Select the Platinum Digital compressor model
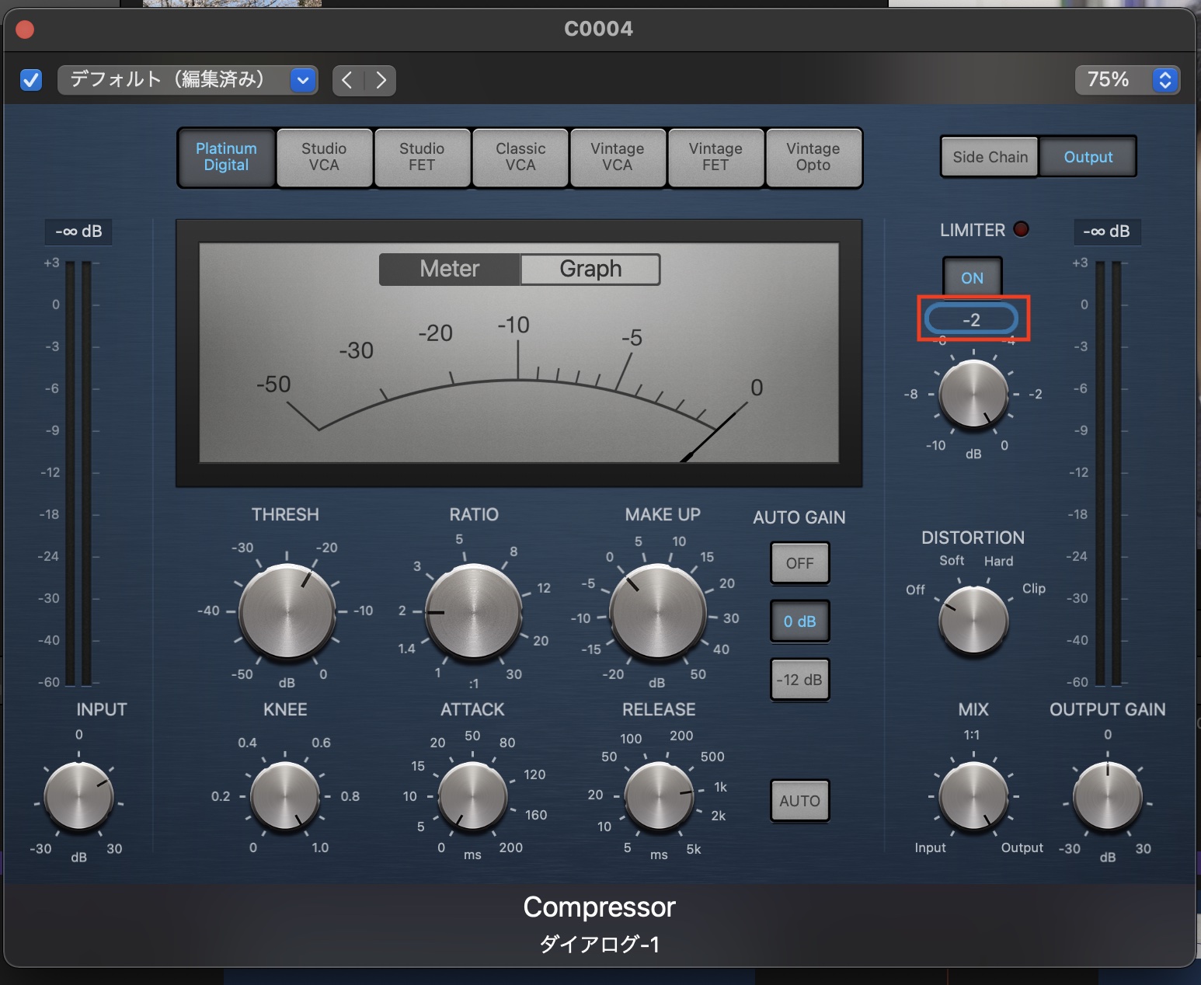1201x985 pixels. 226,158
